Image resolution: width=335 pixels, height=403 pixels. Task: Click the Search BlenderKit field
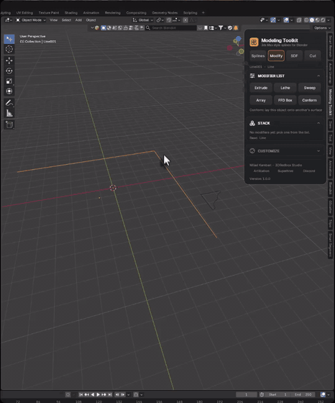click(x=171, y=28)
